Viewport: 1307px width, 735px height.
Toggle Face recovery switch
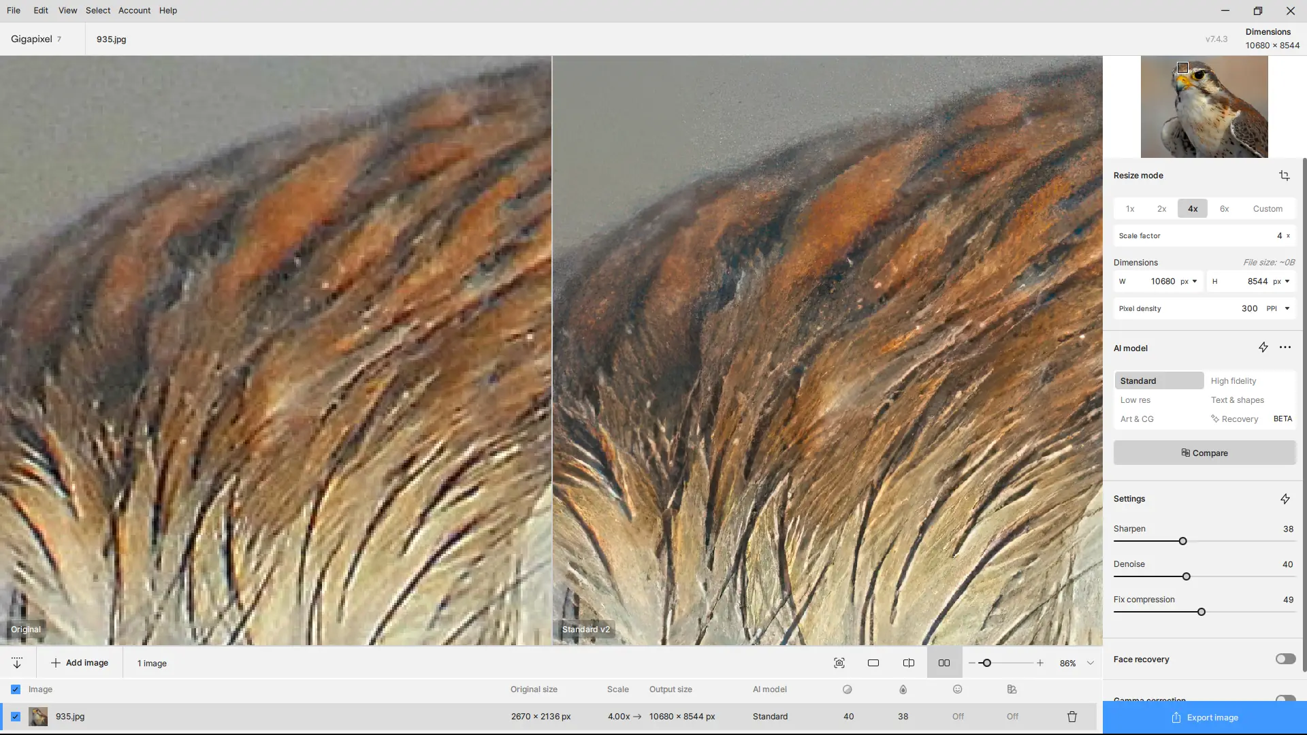pos(1285,659)
